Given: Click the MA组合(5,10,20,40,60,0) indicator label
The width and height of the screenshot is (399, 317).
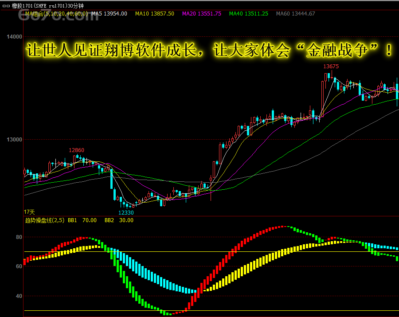Looking at the screenshot, I should coord(56,14).
